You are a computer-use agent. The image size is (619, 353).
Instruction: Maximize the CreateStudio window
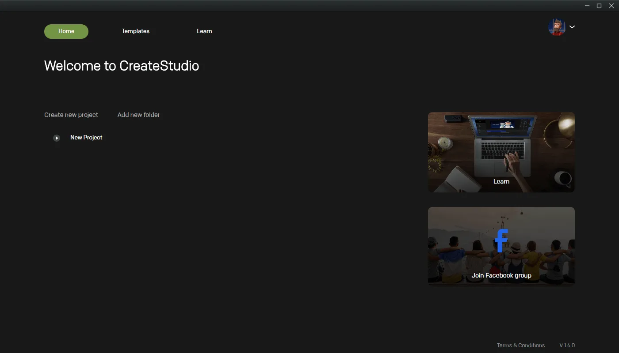click(x=599, y=6)
